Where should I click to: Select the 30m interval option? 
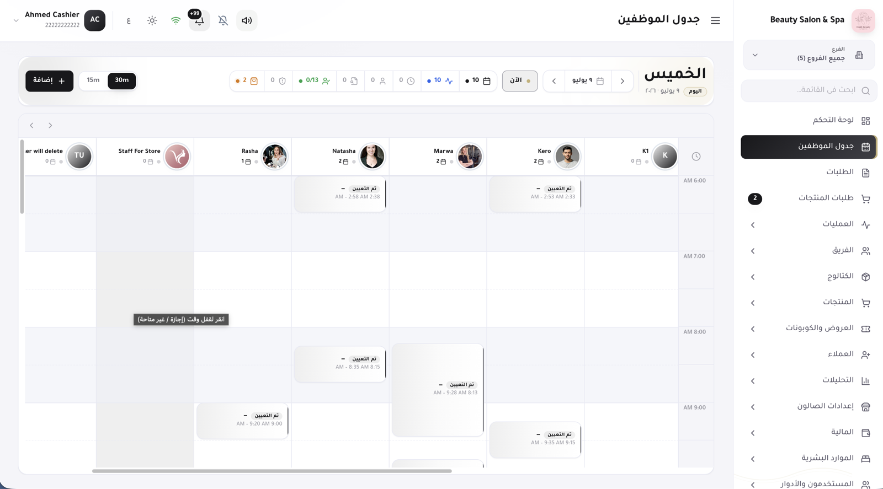(121, 80)
